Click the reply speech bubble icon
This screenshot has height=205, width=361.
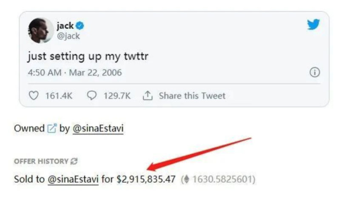91,96
